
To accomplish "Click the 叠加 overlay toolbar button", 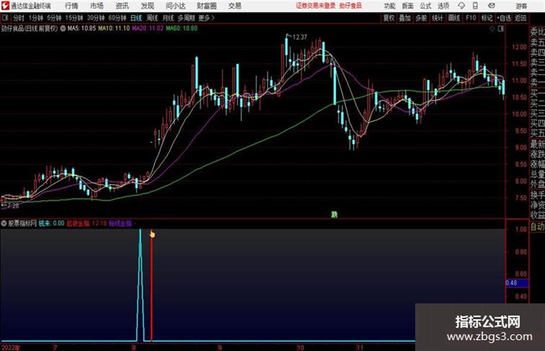I will click(405, 18).
